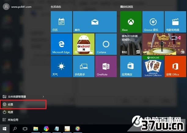Open the Calendar (日历) tile
This screenshot has width=187, height=133.
coord(61,22)
